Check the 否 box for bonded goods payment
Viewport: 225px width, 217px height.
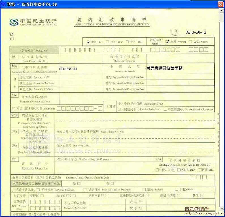point(112,183)
